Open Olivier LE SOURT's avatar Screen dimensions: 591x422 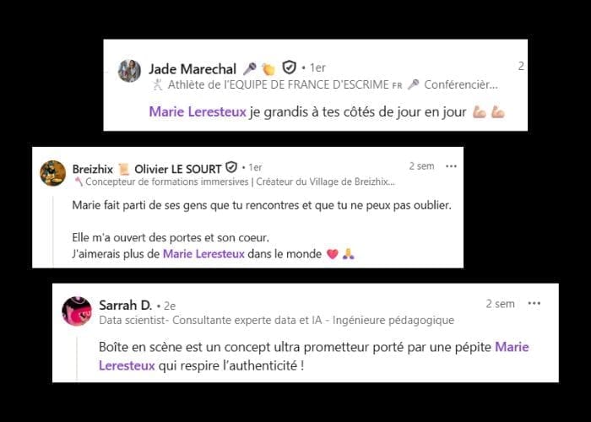click(52, 173)
